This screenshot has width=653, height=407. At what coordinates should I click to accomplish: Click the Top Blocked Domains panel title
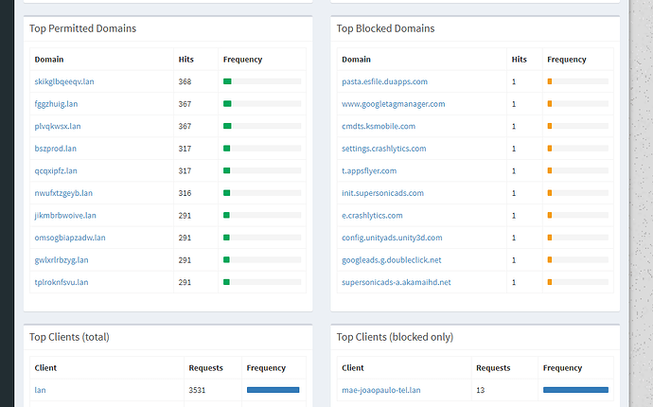385,28
